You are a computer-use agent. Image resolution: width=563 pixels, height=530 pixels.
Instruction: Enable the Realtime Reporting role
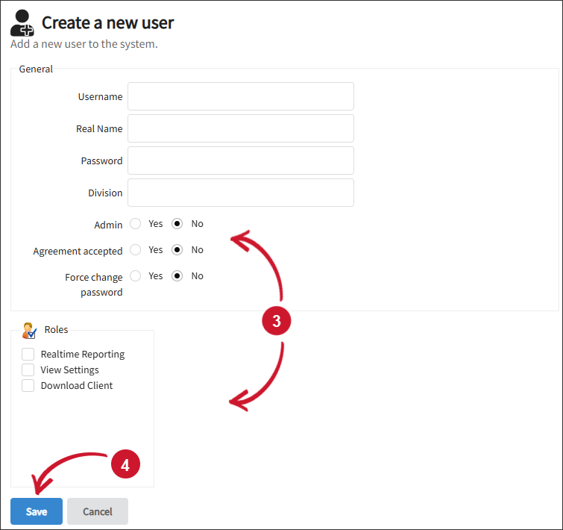(x=28, y=354)
